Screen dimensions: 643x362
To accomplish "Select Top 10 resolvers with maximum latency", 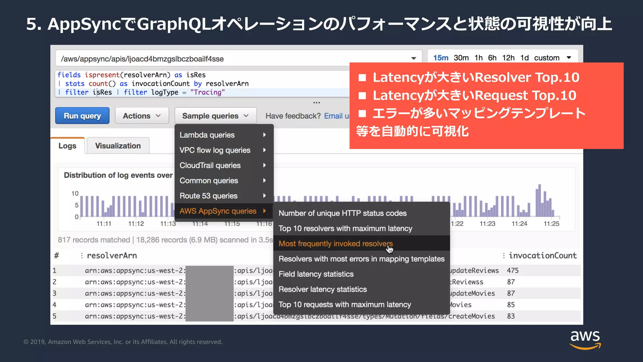I will 361,228.
